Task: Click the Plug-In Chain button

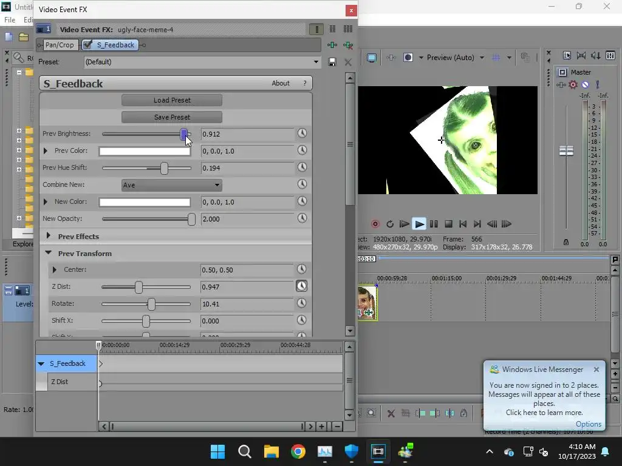Action: tap(332, 45)
